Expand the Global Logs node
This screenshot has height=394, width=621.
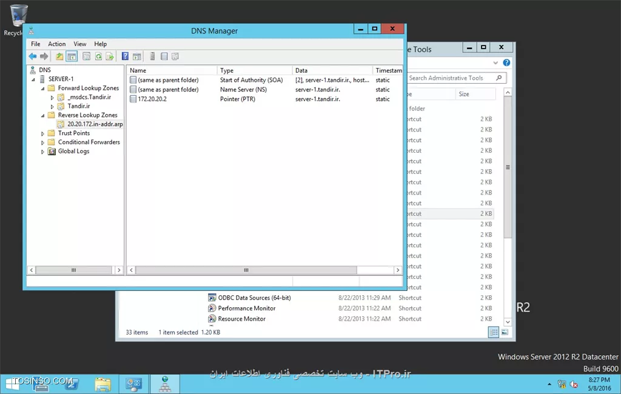(43, 152)
